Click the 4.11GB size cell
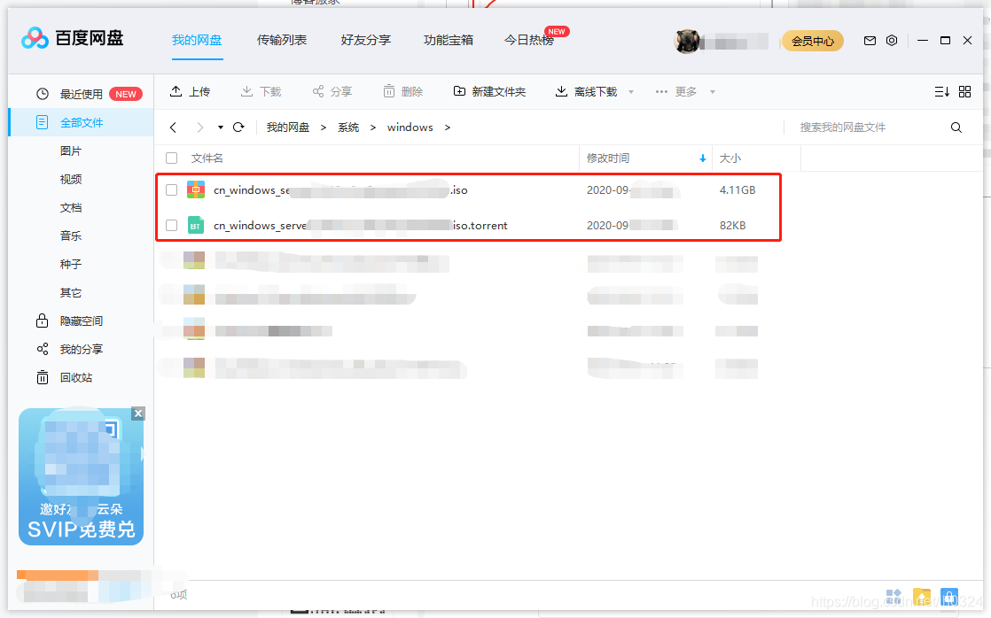 pos(737,190)
